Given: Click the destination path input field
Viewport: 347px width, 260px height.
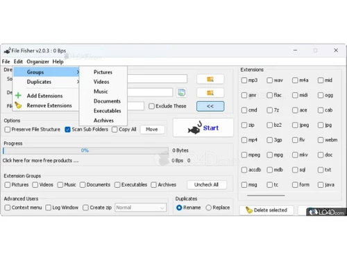Looking at the screenshot, I should coord(150,92).
